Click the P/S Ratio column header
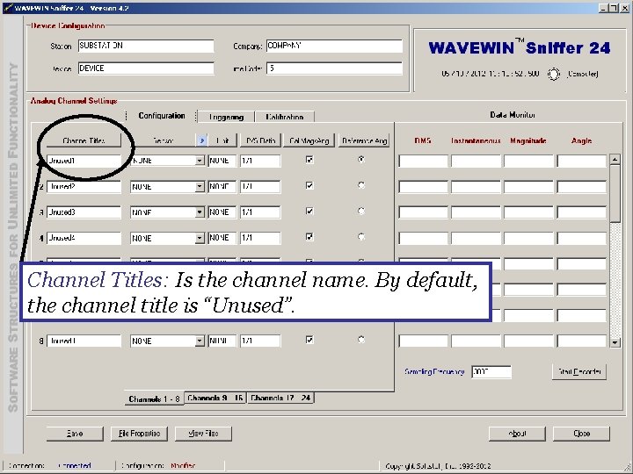Screen dimensions: 633x474 (x=260, y=140)
